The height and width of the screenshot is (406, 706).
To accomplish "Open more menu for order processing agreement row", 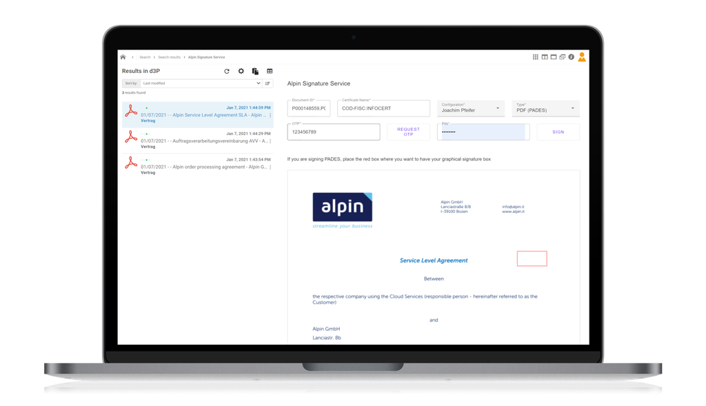I will tap(270, 167).
